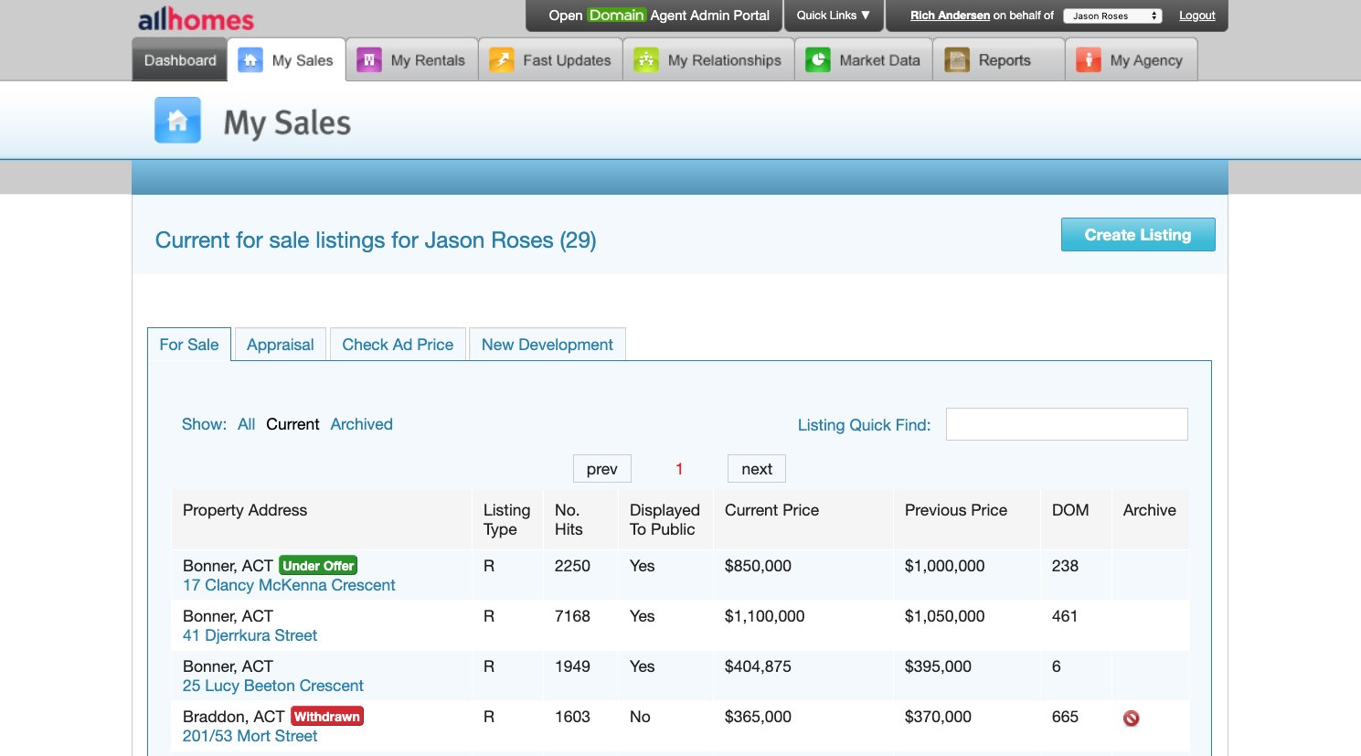
Task: Click the Withdrawn badge
Action: [327, 717]
